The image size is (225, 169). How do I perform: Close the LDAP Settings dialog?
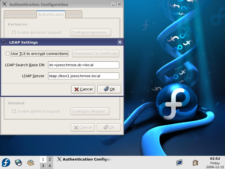coord(120,42)
